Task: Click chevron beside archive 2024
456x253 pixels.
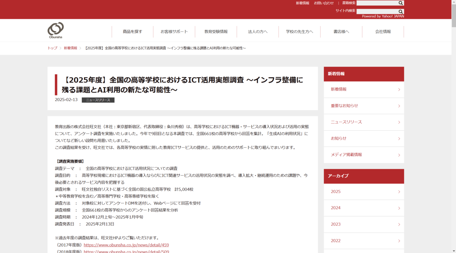Action: coord(399,208)
